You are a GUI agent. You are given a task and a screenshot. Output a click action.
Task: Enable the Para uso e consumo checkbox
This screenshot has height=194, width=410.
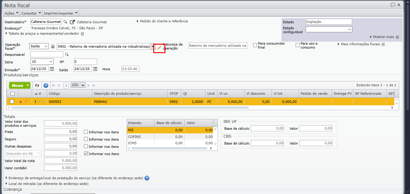click(297, 45)
